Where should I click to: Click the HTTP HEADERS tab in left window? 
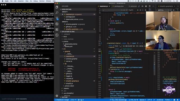pos(21,99)
